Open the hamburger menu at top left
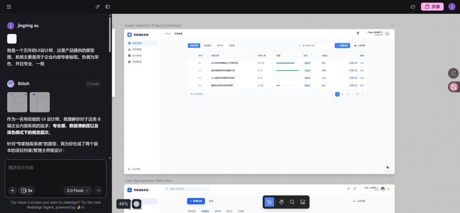 (9, 7)
